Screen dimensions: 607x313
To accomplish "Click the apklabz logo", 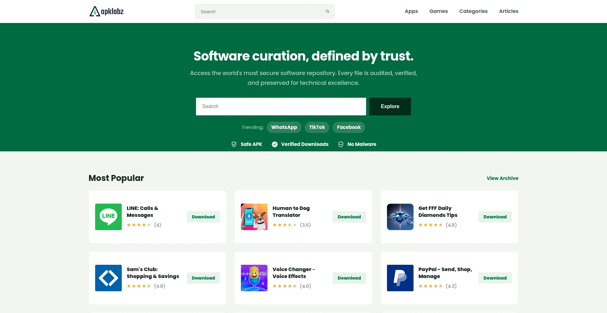I will click(x=106, y=11).
